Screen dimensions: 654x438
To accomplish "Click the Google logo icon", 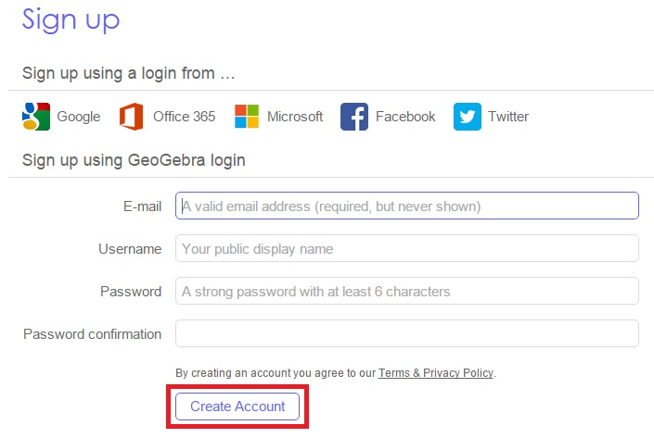I will pyautogui.click(x=36, y=117).
